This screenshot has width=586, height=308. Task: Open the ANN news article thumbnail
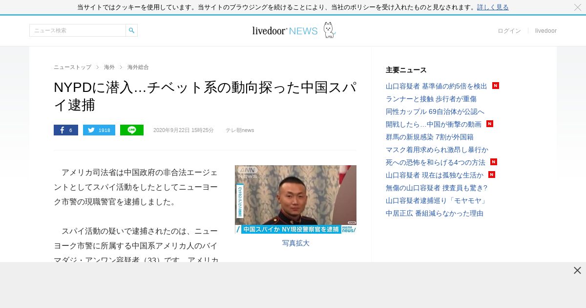295,199
